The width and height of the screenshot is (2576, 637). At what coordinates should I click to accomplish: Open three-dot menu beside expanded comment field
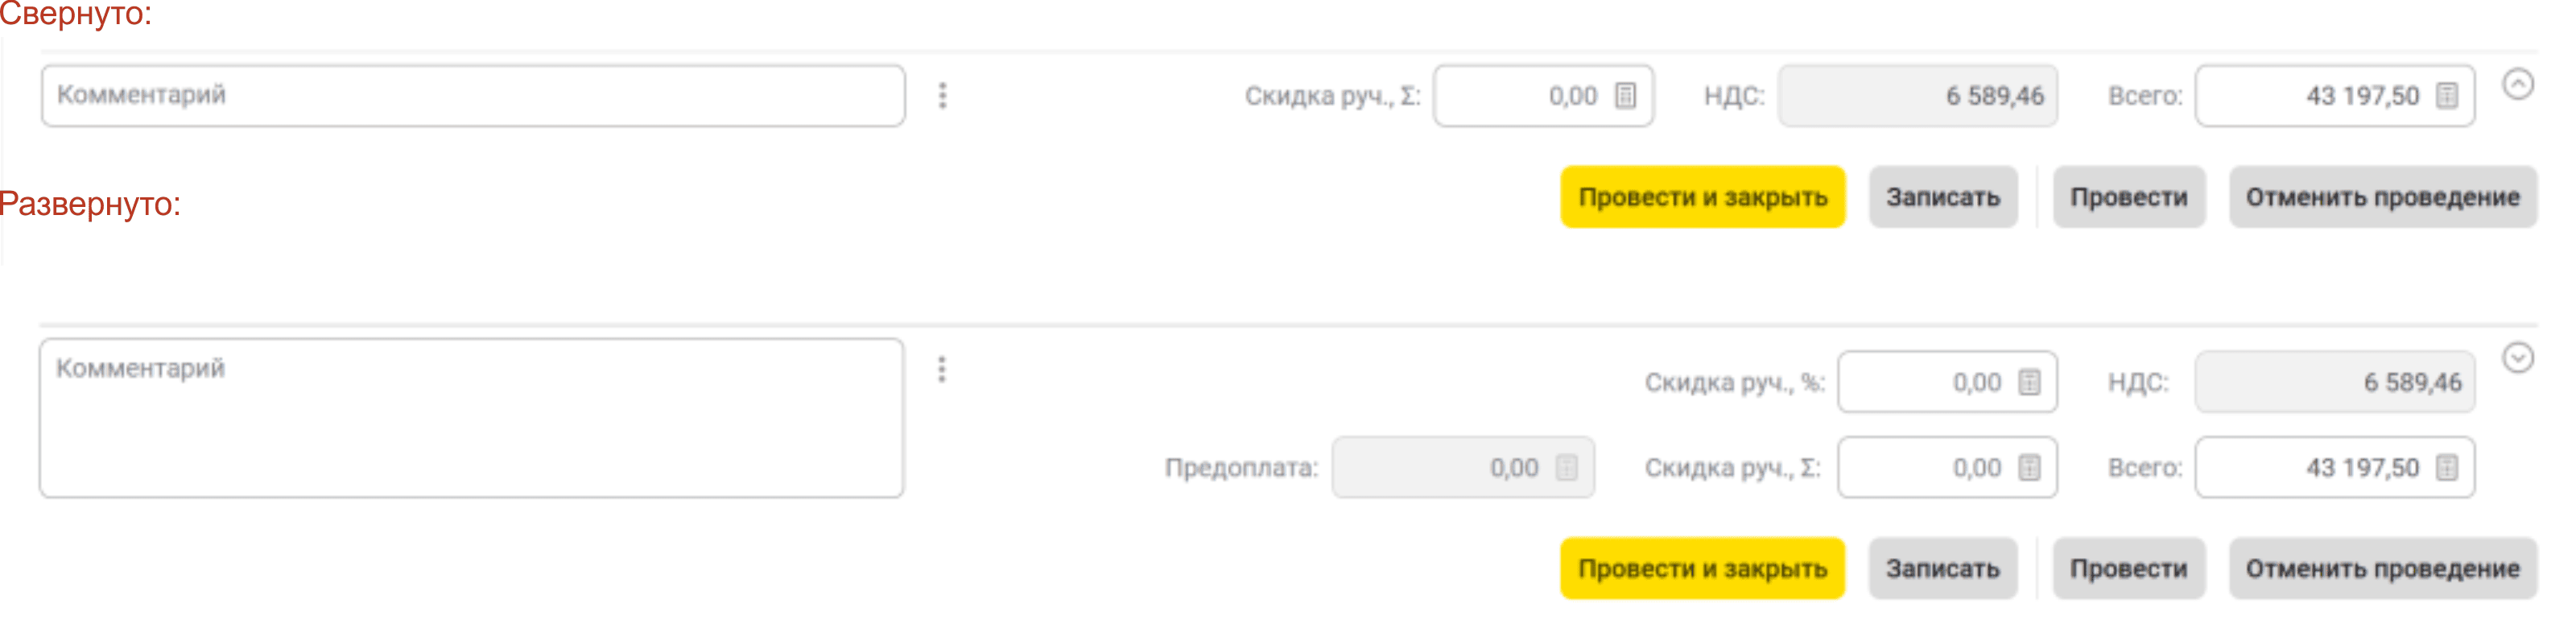[941, 370]
